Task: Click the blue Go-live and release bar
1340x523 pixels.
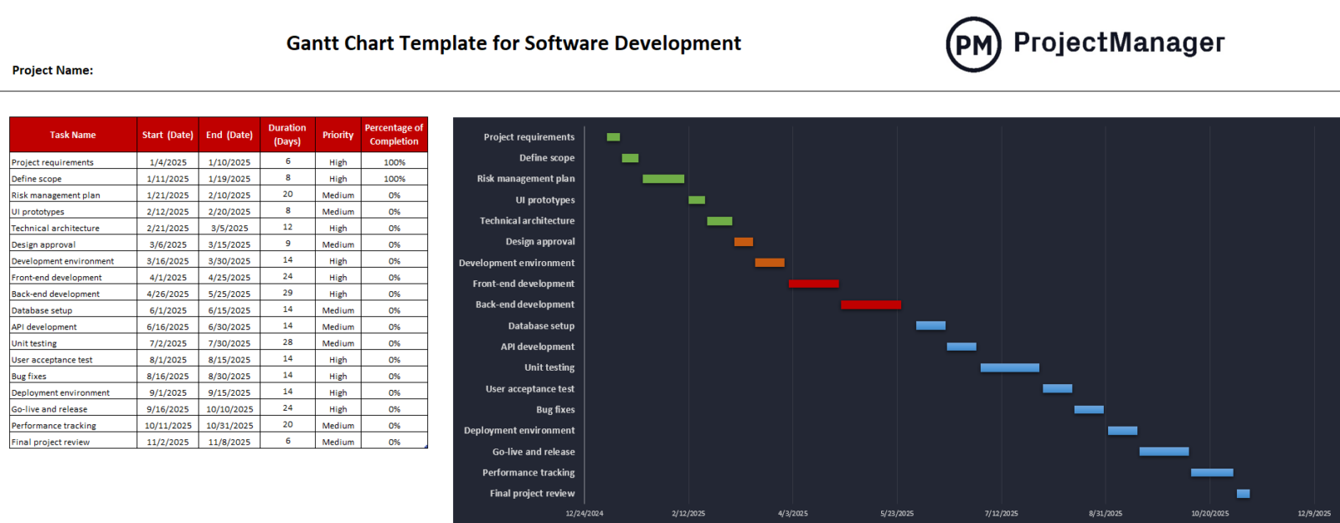Action: click(x=1163, y=452)
